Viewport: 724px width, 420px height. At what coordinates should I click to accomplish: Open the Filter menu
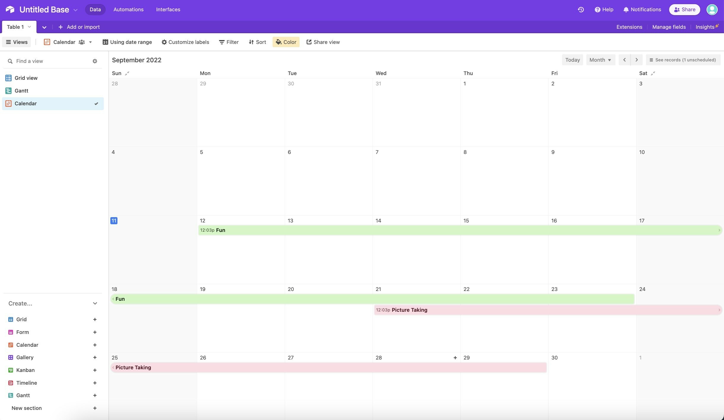click(x=229, y=42)
